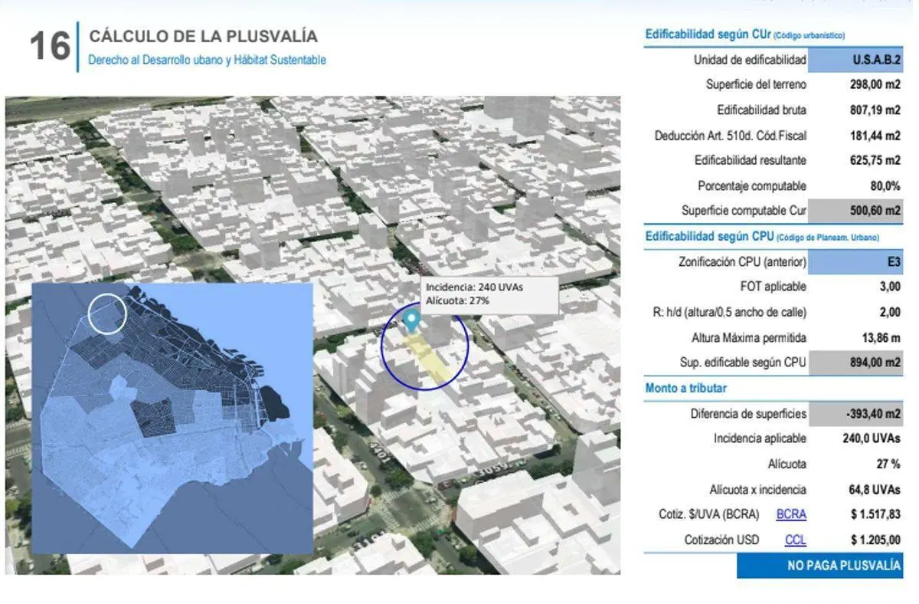Screen dimensions: 919x604
Task: Click the NO PAGA PLUSVALÍA banner
Action: coord(819,566)
